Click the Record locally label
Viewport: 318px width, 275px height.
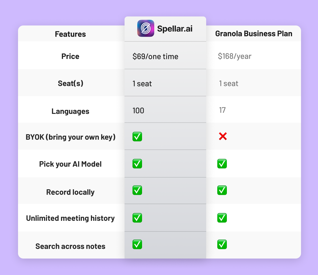click(70, 192)
